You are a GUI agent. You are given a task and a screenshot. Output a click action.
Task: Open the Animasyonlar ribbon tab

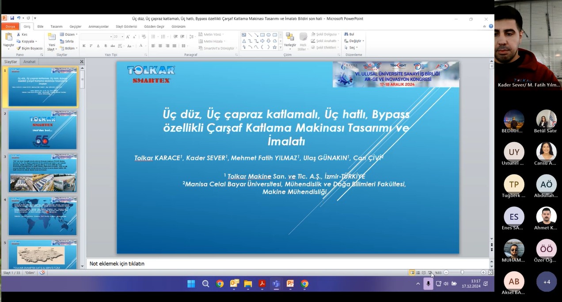pos(98,26)
